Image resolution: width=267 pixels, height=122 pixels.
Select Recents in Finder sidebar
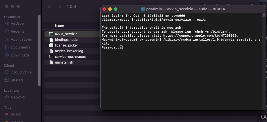15,31
